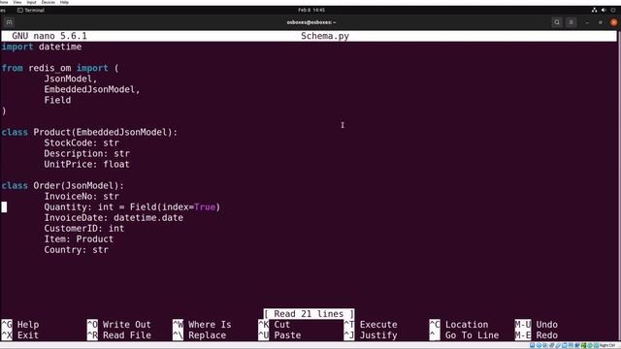The width and height of the screenshot is (621, 349).
Task: Open the power icon in top bar
Action: [x=613, y=10]
